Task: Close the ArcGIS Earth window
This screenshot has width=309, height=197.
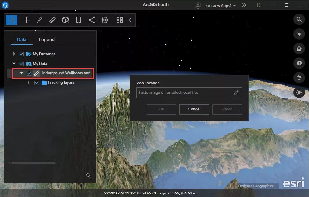Action: 301,5
